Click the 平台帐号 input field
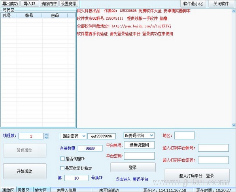The image size is (236, 192). 139,145
